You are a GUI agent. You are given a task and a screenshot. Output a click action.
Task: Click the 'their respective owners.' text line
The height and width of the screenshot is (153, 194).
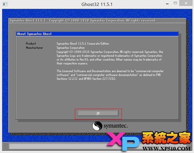[x=72, y=63]
